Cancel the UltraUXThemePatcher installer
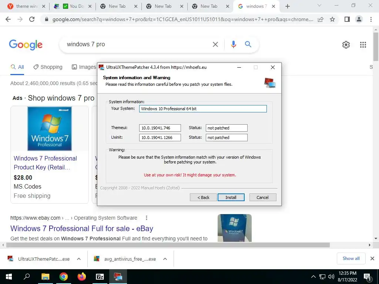Screen dimensions: 379x284 point(262,197)
